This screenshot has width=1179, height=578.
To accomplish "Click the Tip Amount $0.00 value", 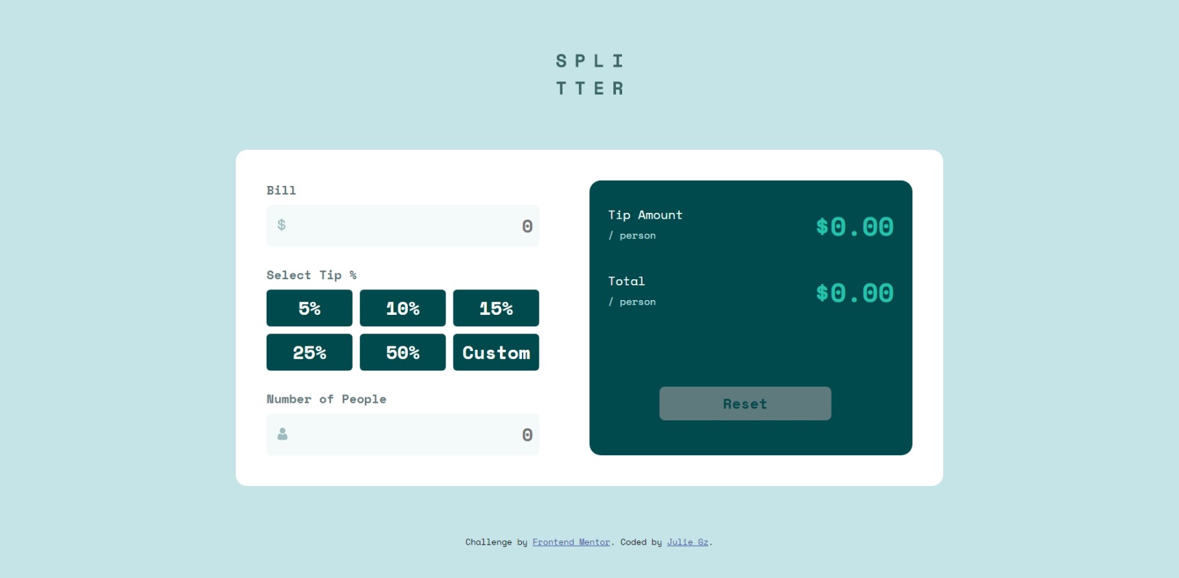I will coord(854,227).
